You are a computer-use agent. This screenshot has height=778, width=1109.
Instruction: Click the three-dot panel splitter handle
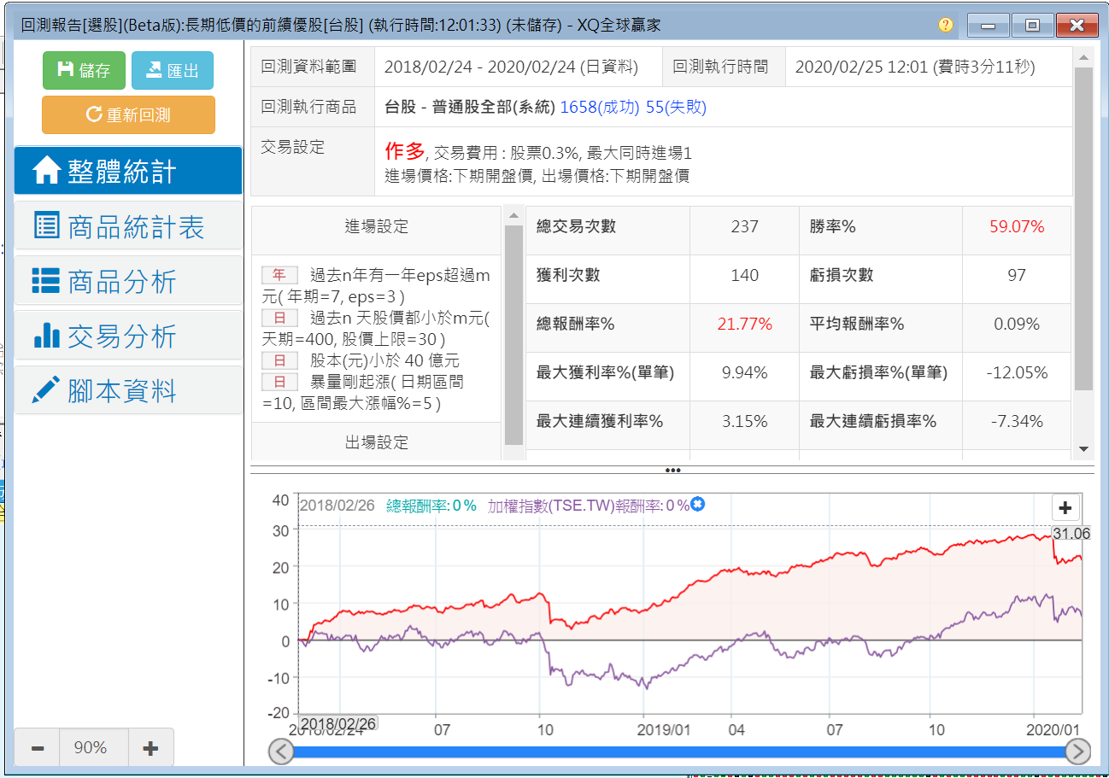pyautogui.click(x=672, y=470)
